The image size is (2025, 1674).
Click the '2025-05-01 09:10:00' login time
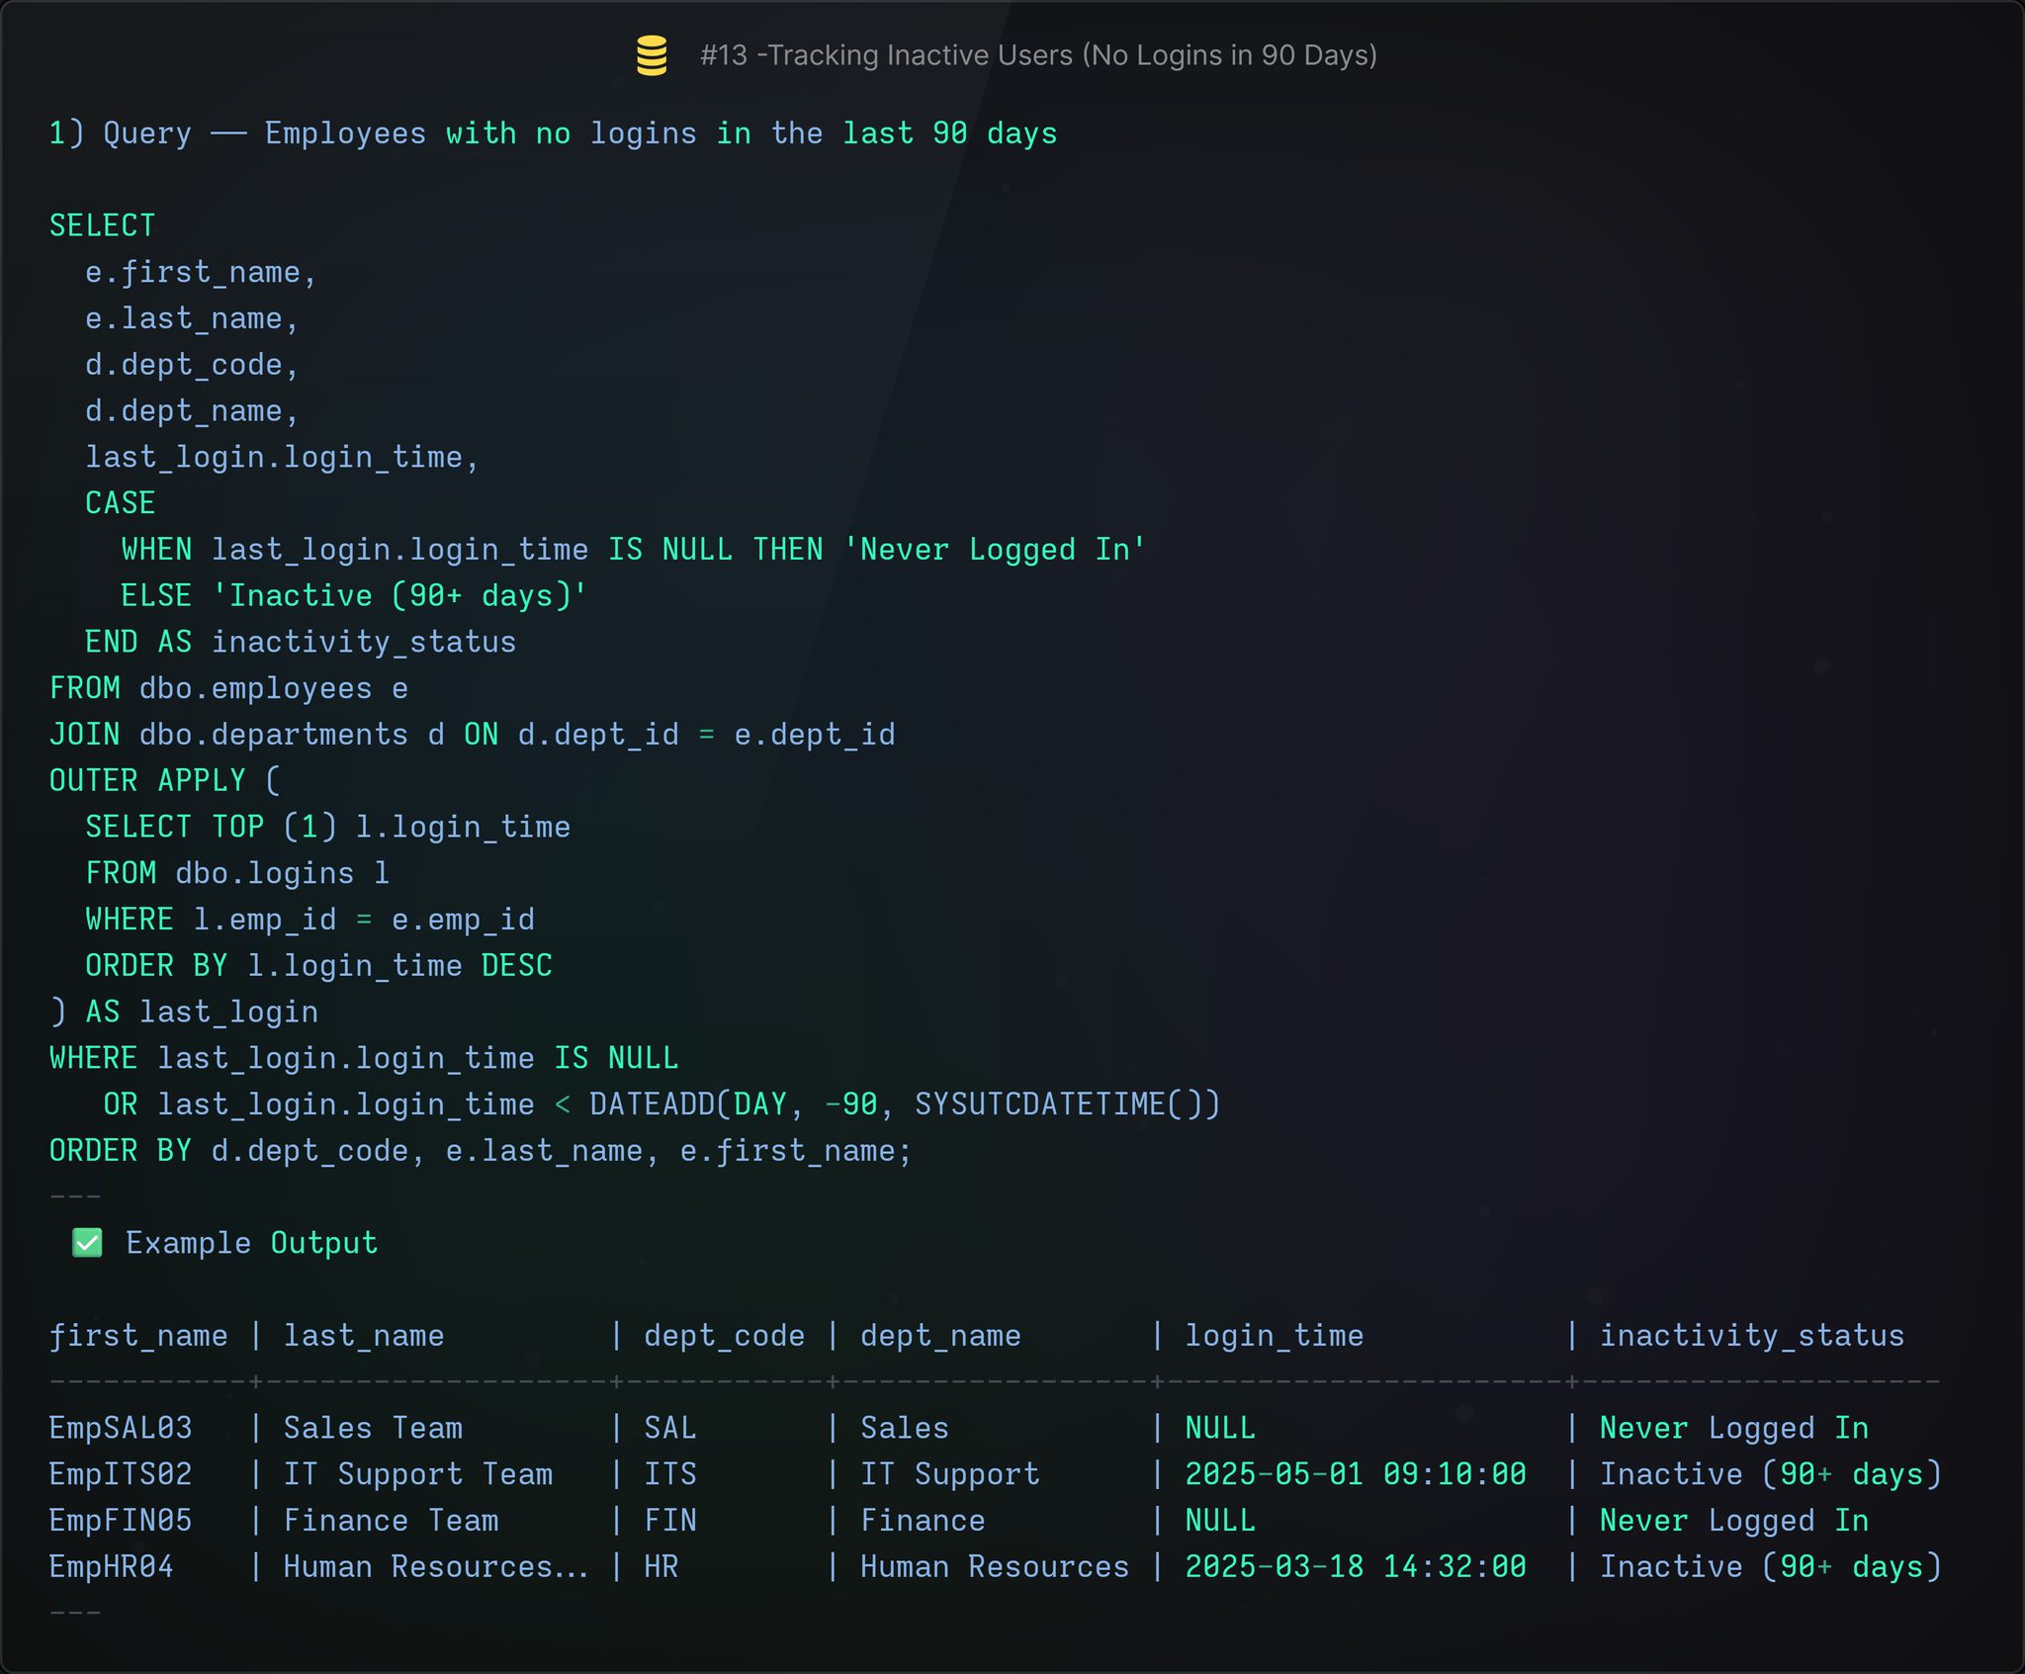click(x=1356, y=1474)
